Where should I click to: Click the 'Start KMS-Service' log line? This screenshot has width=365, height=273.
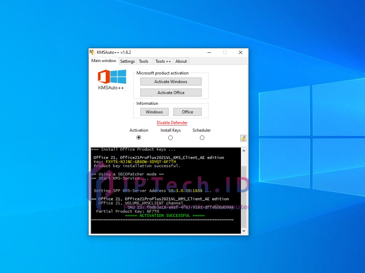[120, 178]
